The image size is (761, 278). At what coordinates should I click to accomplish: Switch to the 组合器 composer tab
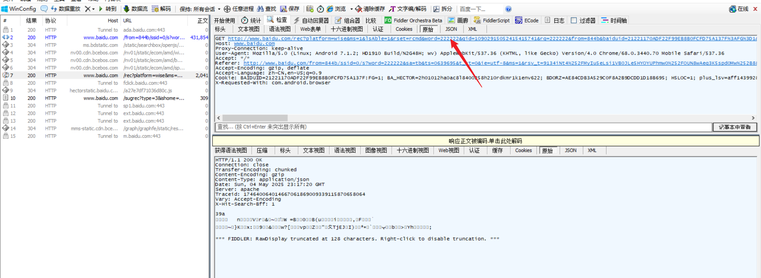pos(348,20)
